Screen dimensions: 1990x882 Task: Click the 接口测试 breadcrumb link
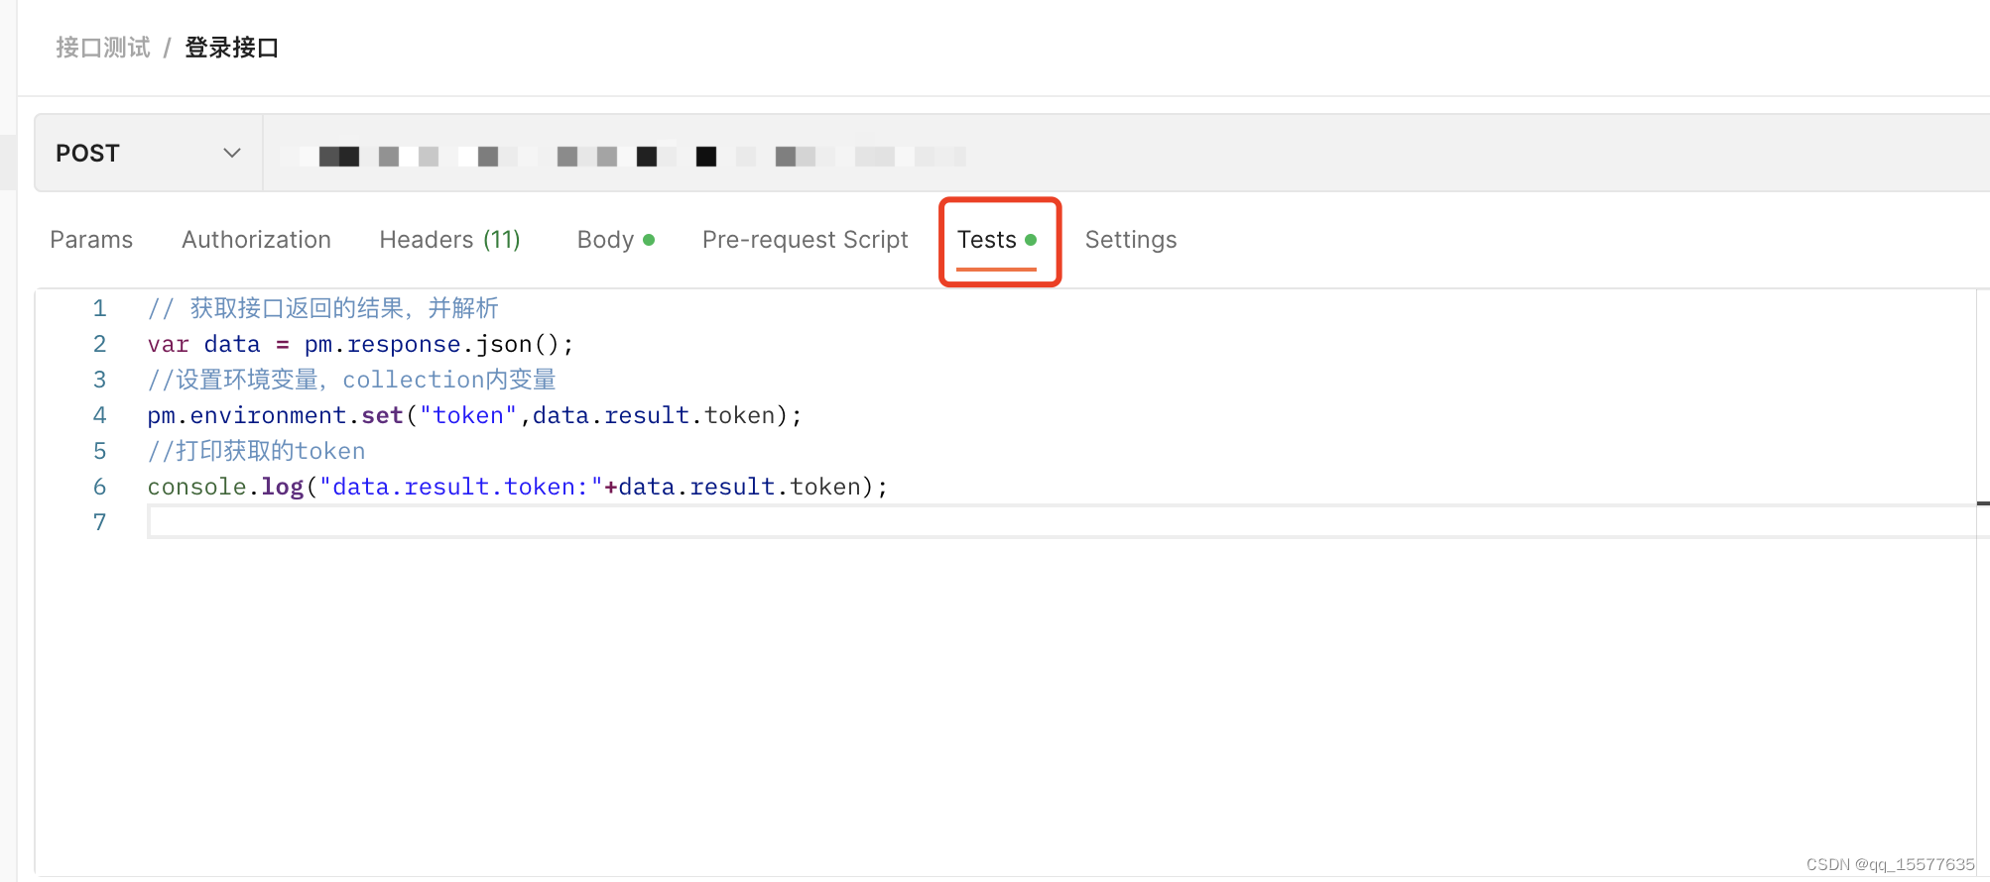pyautogui.click(x=103, y=48)
